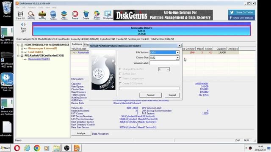Open the Tools menu
The image size is (271, 152).
tap(41, 8)
